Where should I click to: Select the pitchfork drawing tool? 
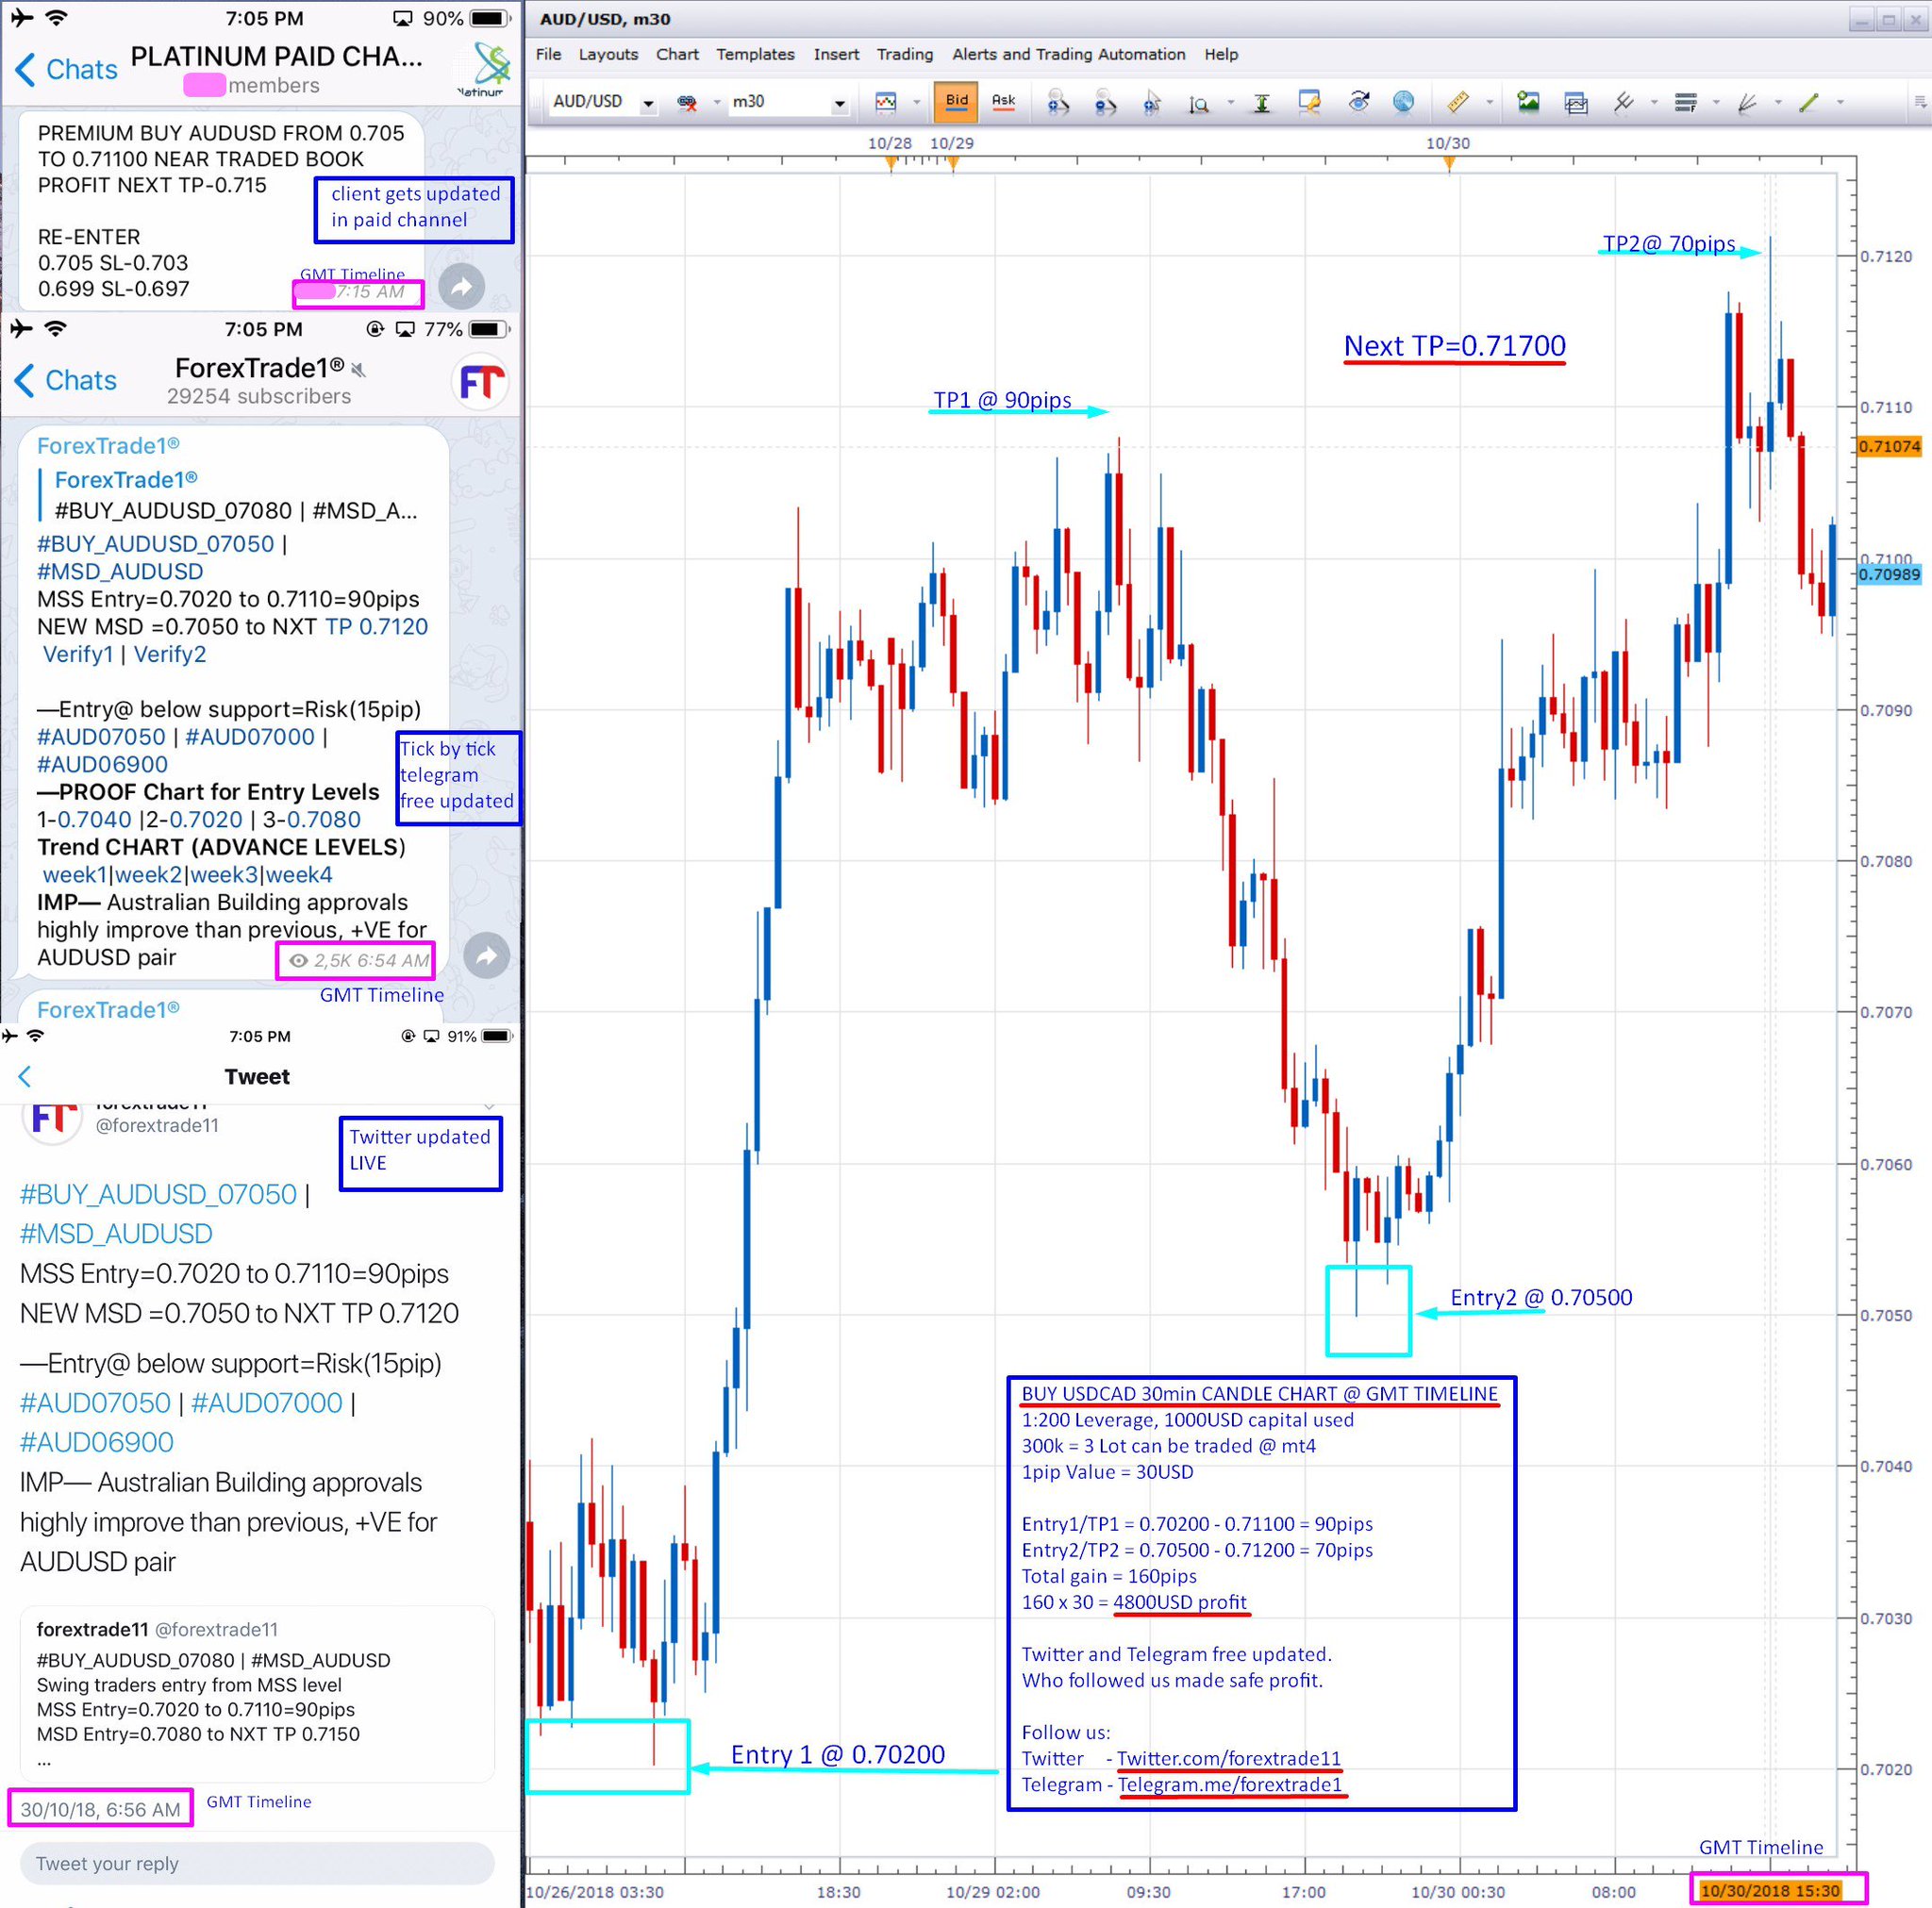[x=1624, y=102]
